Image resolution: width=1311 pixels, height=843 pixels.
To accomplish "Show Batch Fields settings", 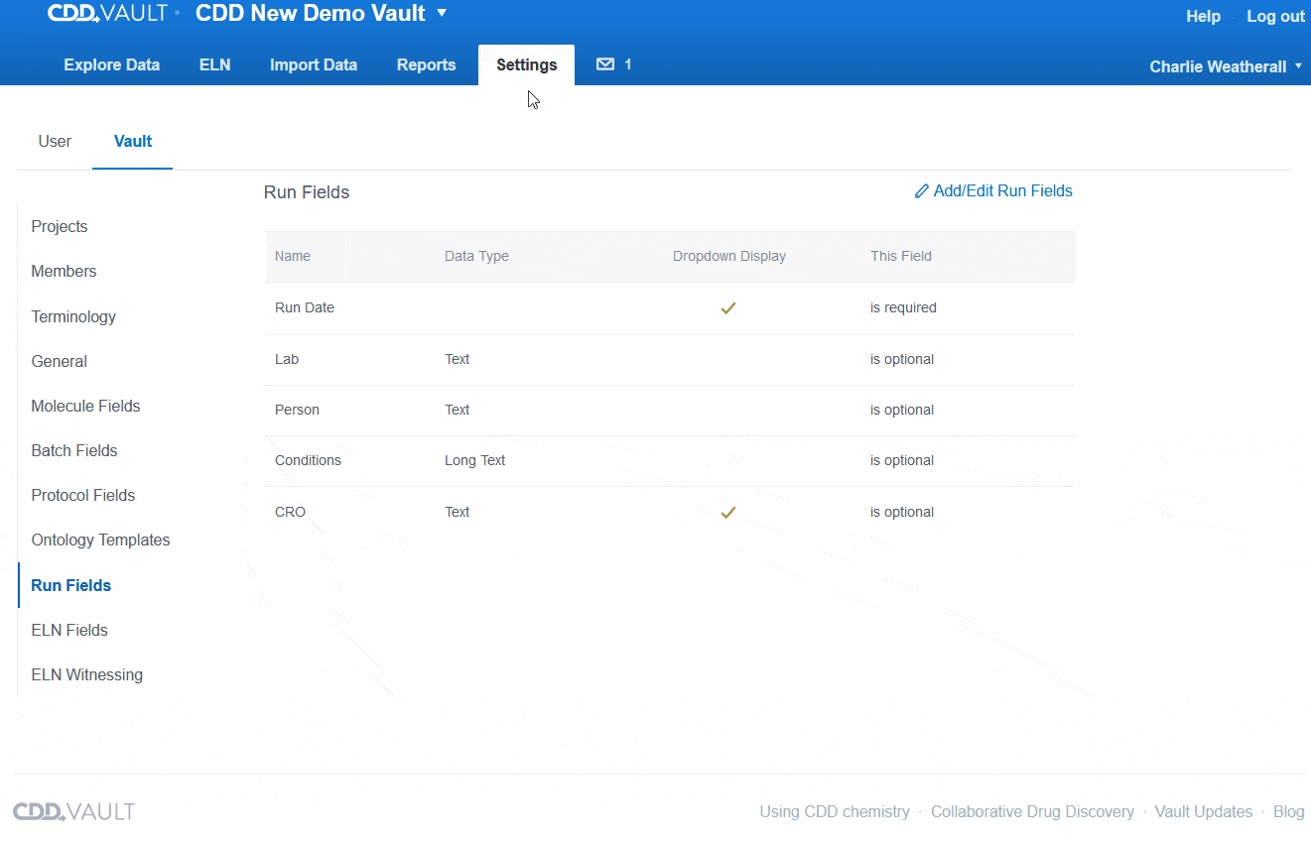I will tap(74, 450).
